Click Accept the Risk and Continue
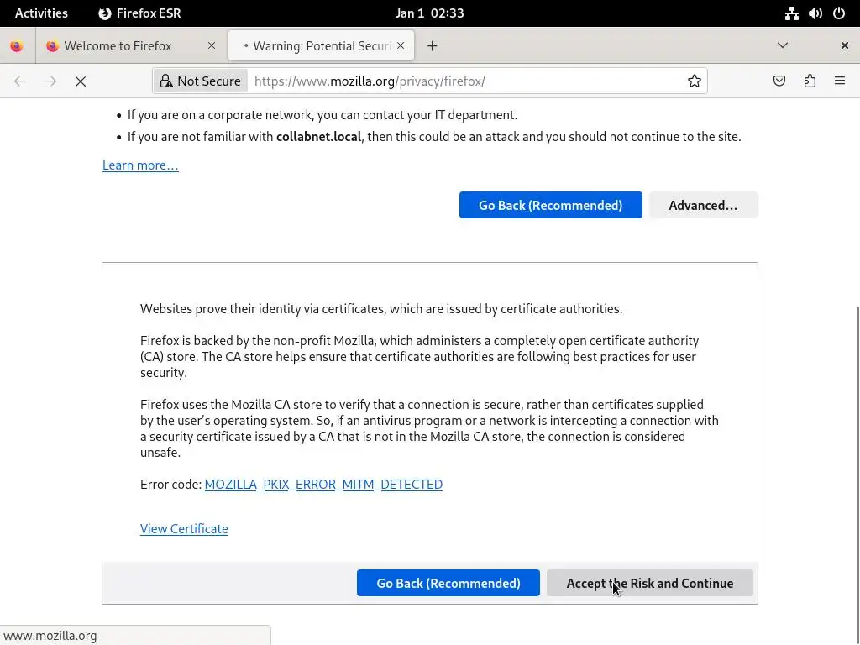 (650, 583)
